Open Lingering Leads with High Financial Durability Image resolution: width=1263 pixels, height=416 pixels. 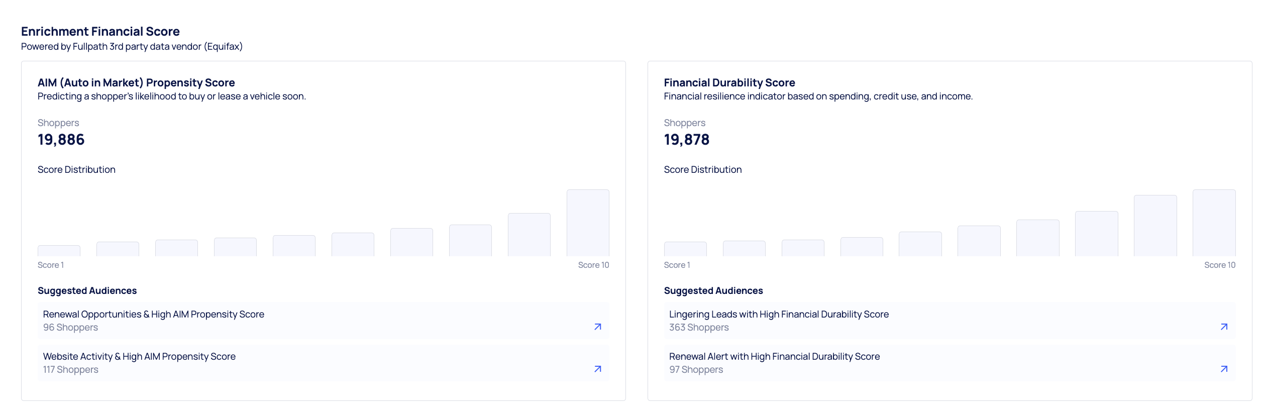(779, 315)
